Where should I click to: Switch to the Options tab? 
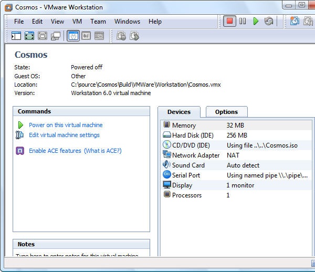[x=227, y=112]
